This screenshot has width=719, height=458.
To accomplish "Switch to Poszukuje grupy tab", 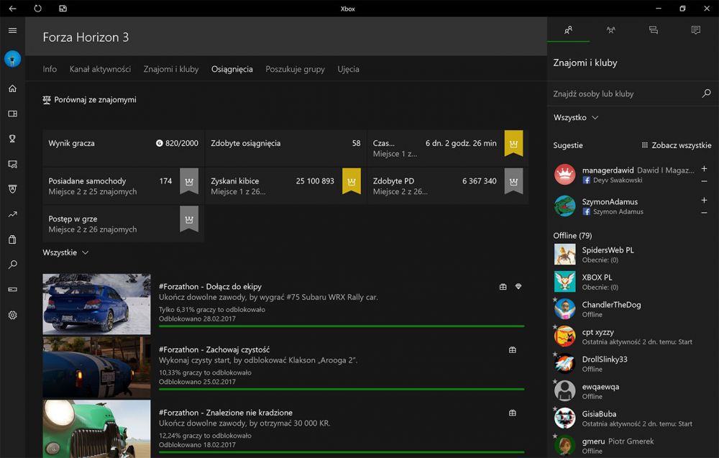I will tap(295, 69).
